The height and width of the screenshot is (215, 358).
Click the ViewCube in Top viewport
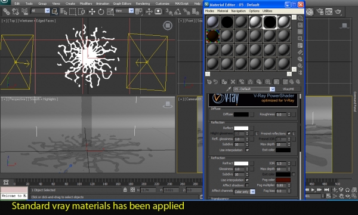click(x=168, y=26)
